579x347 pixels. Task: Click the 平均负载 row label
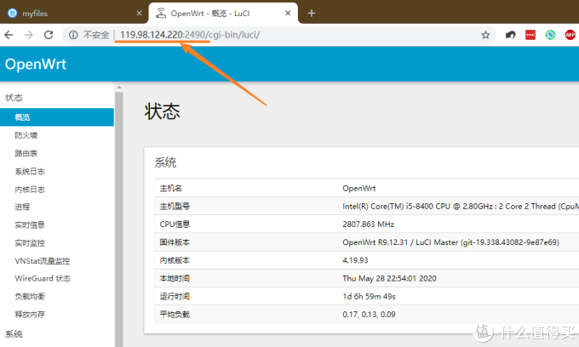click(x=175, y=315)
